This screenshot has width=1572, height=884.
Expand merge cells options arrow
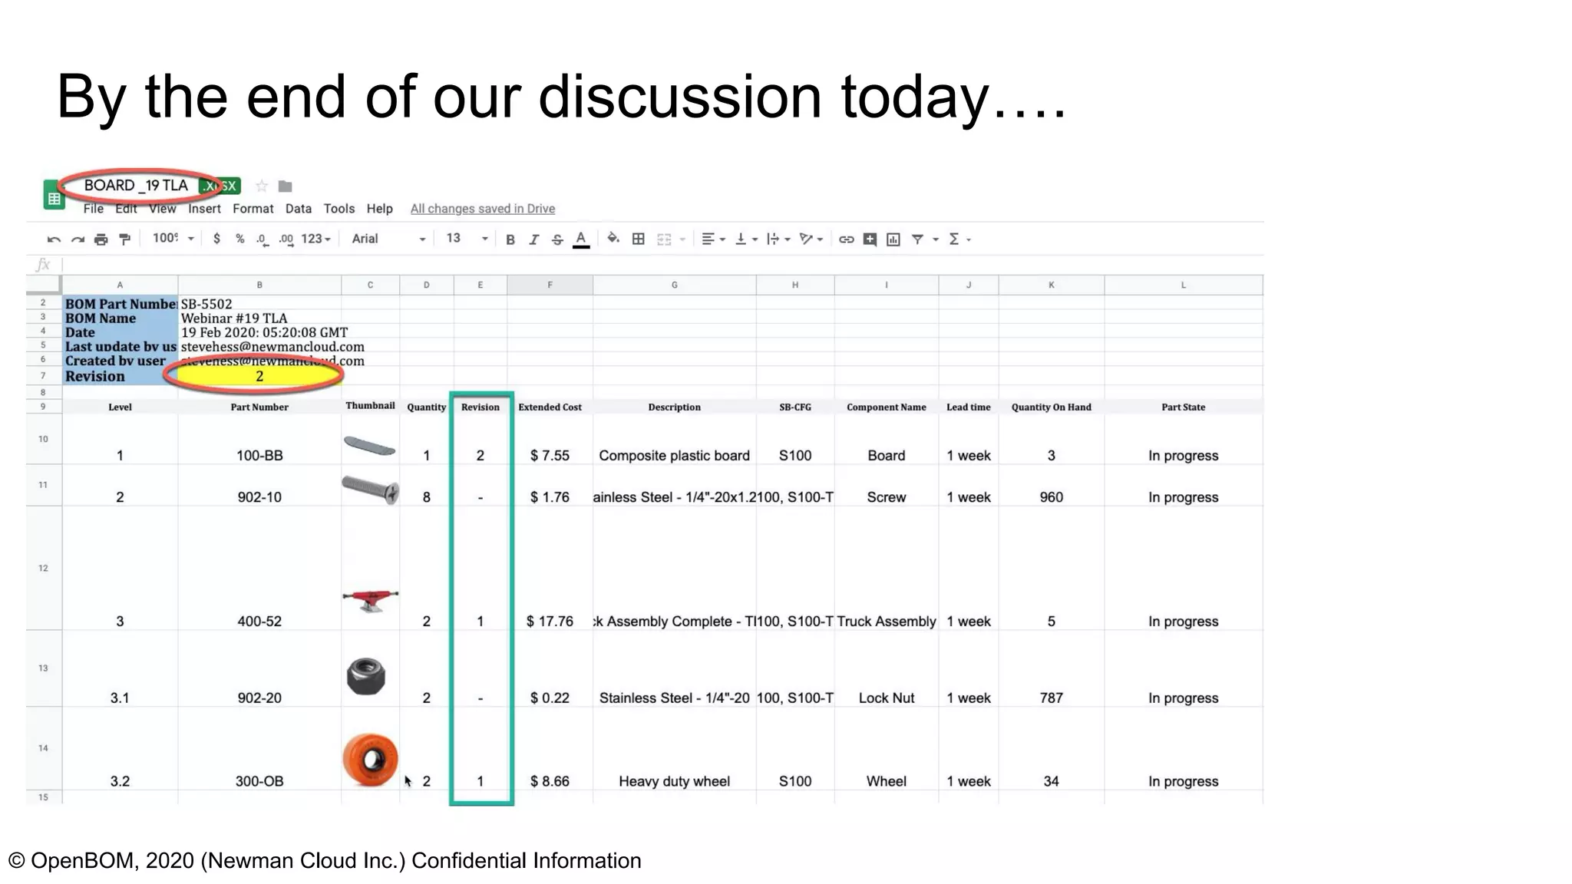pyautogui.click(x=682, y=239)
